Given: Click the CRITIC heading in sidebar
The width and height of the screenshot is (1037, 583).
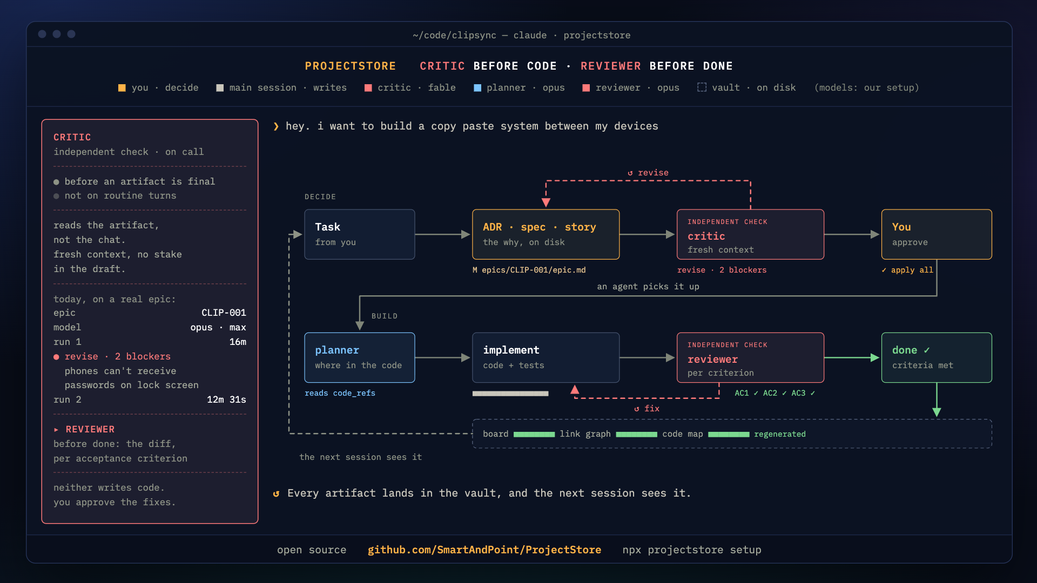Looking at the screenshot, I should pyautogui.click(x=72, y=138).
